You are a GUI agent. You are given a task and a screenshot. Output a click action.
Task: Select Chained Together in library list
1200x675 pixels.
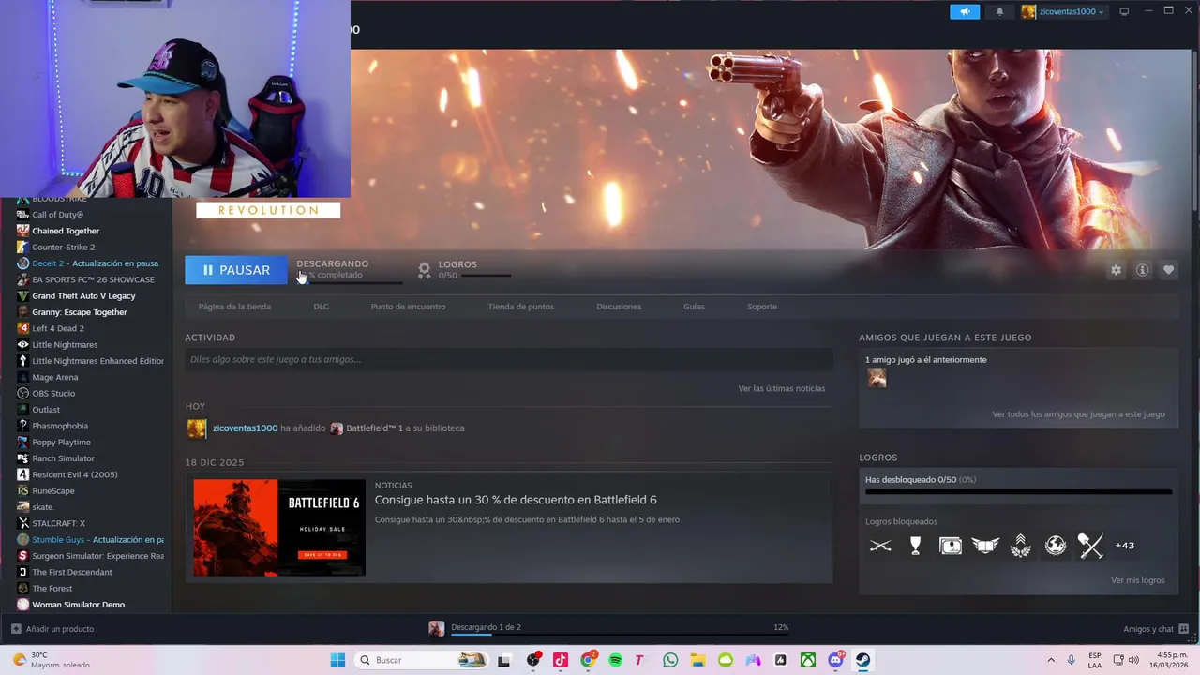pos(66,231)
